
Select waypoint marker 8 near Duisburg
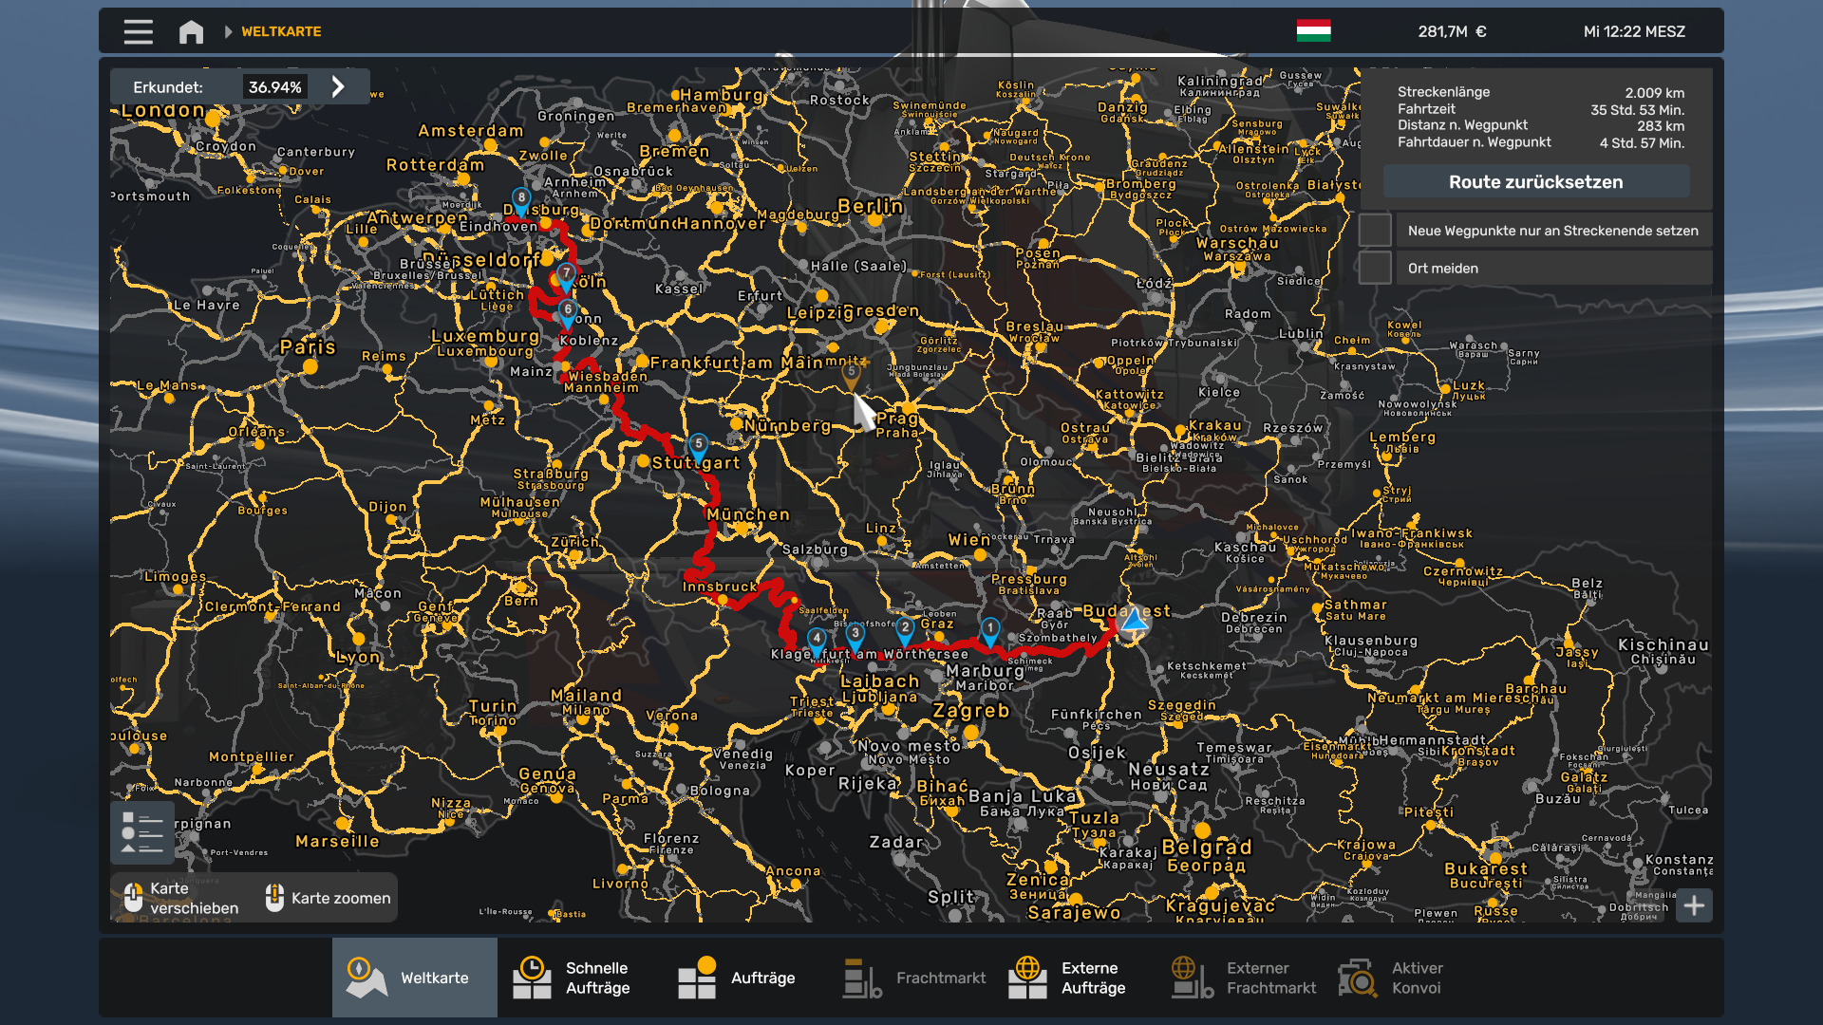pos(521,199)
